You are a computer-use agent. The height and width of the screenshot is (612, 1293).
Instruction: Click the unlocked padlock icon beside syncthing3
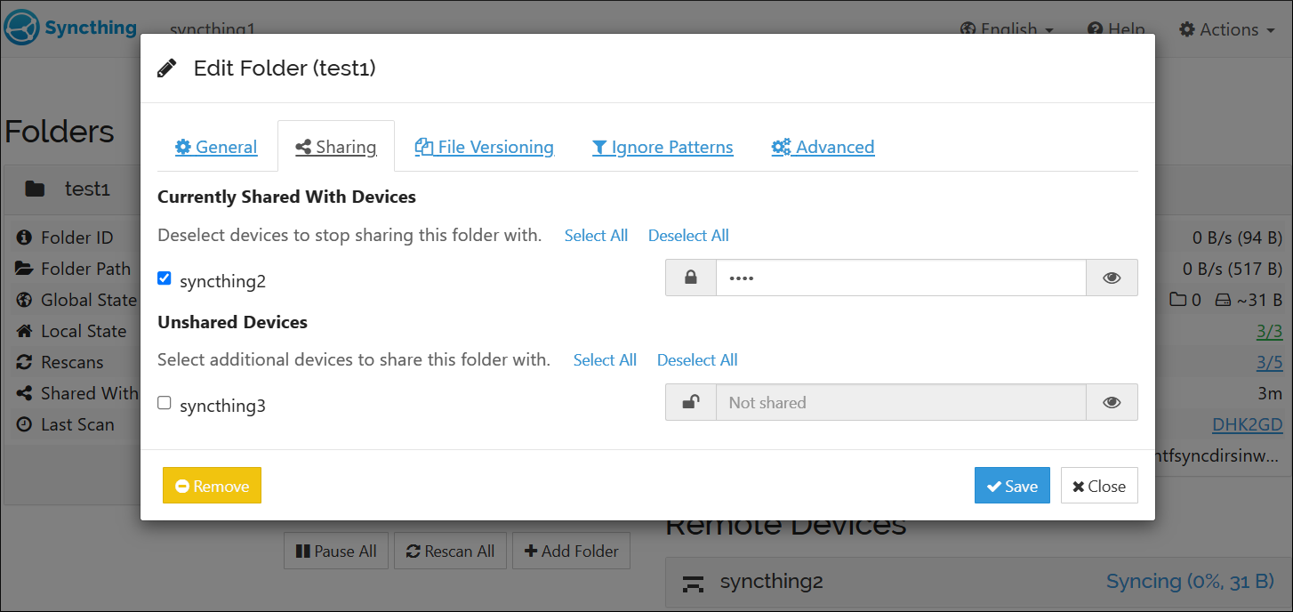pyautogui.click(x=691, y=402)
